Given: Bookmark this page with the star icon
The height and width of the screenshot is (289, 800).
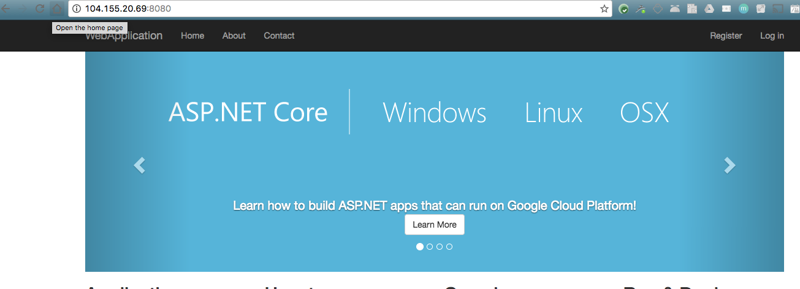Looking at the screenshot, I should click(x=604, y=9).
